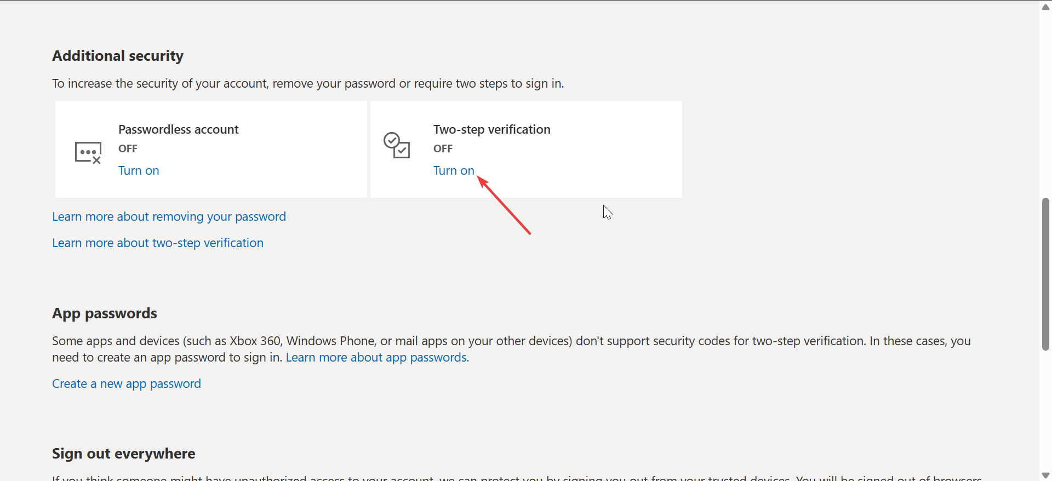Screen dimensions: 1052x481
Task: Turn on Two-step verification
Action: (x=454, y=171)
